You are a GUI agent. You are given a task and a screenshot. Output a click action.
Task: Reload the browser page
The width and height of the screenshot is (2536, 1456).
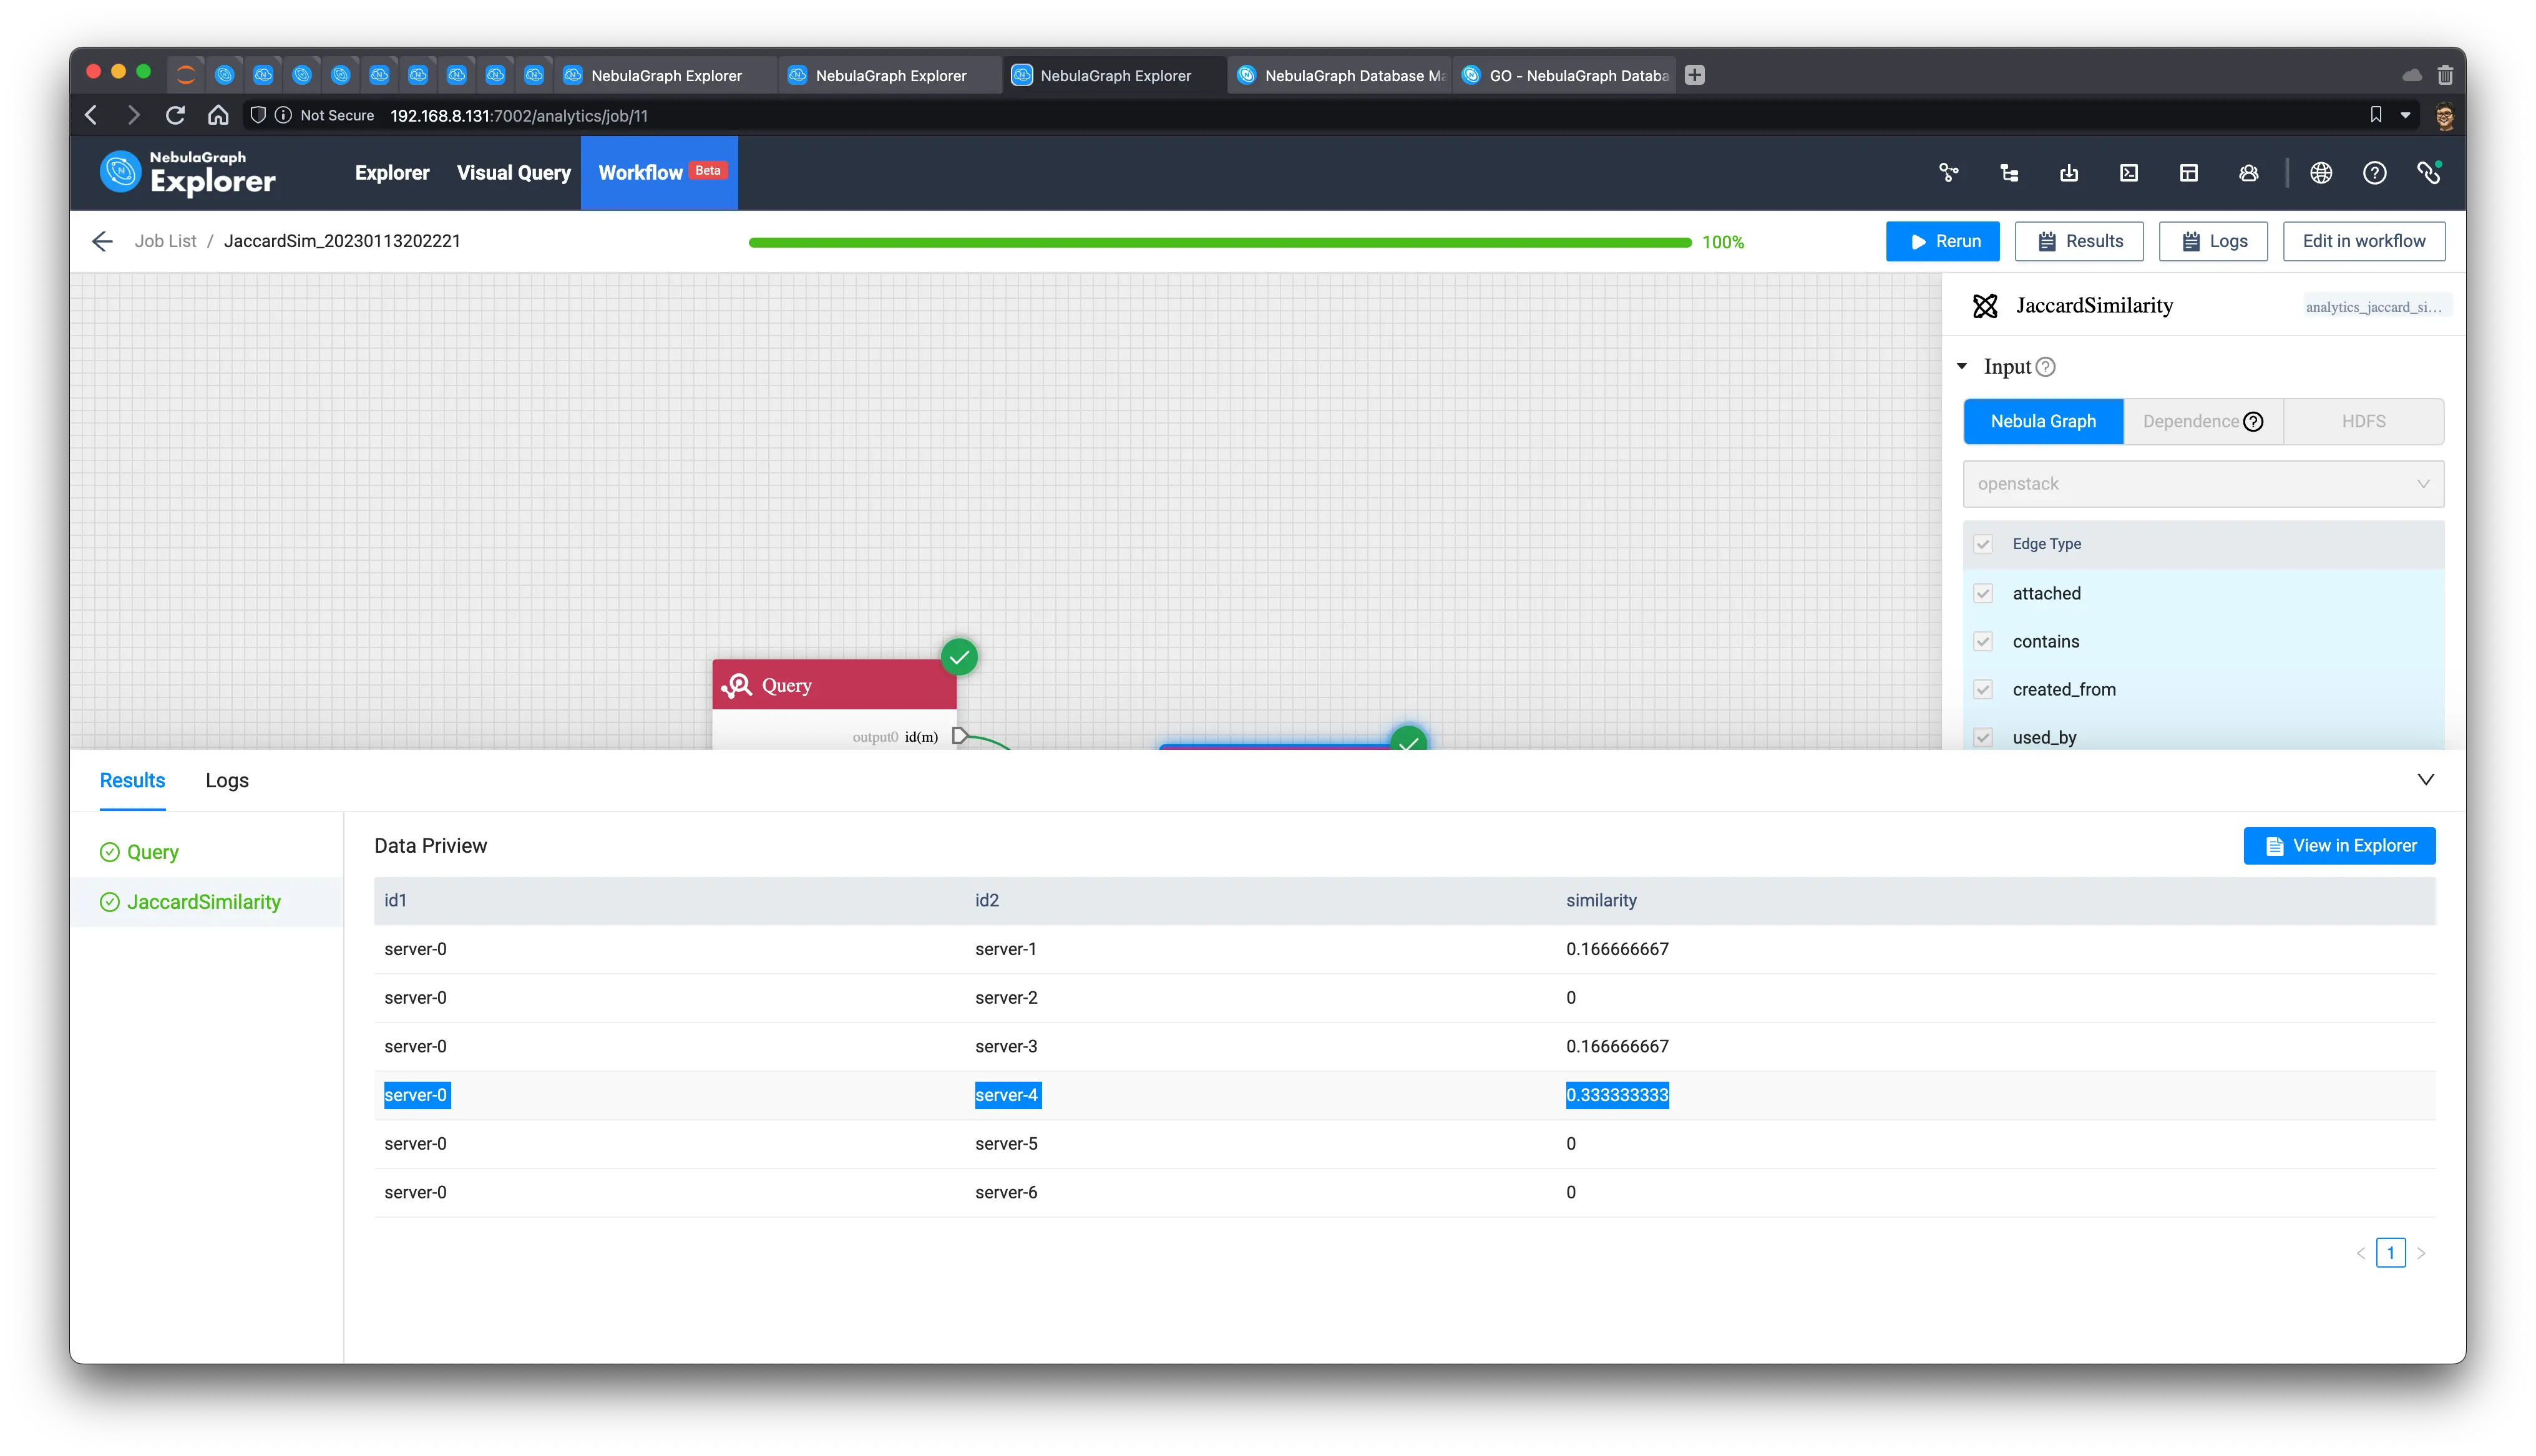pyautogui.click(x=175, y=116)
